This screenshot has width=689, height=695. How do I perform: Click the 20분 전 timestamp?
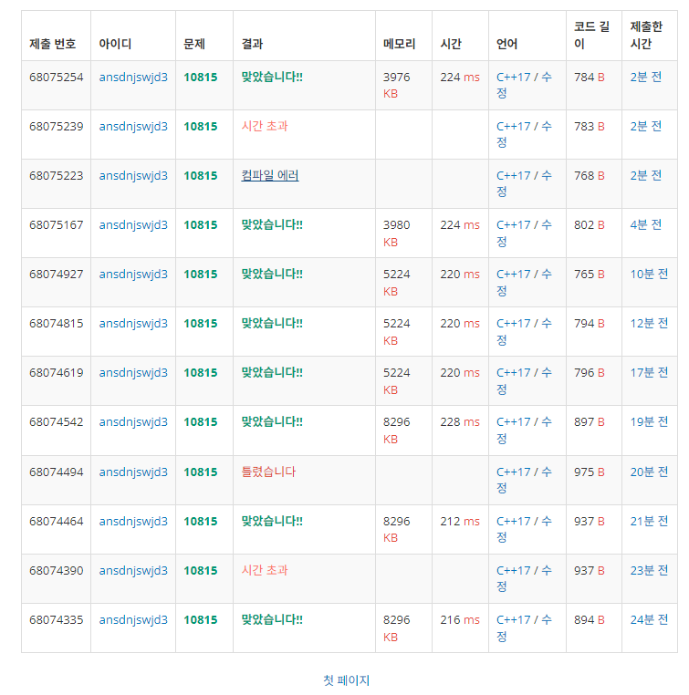point(649,472)
